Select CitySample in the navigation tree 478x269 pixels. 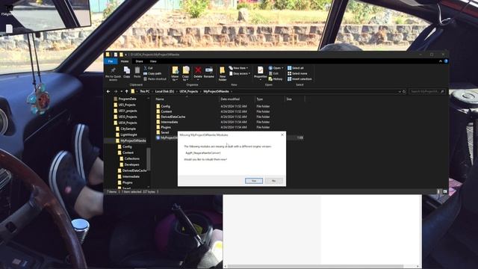tap(128, 129)
